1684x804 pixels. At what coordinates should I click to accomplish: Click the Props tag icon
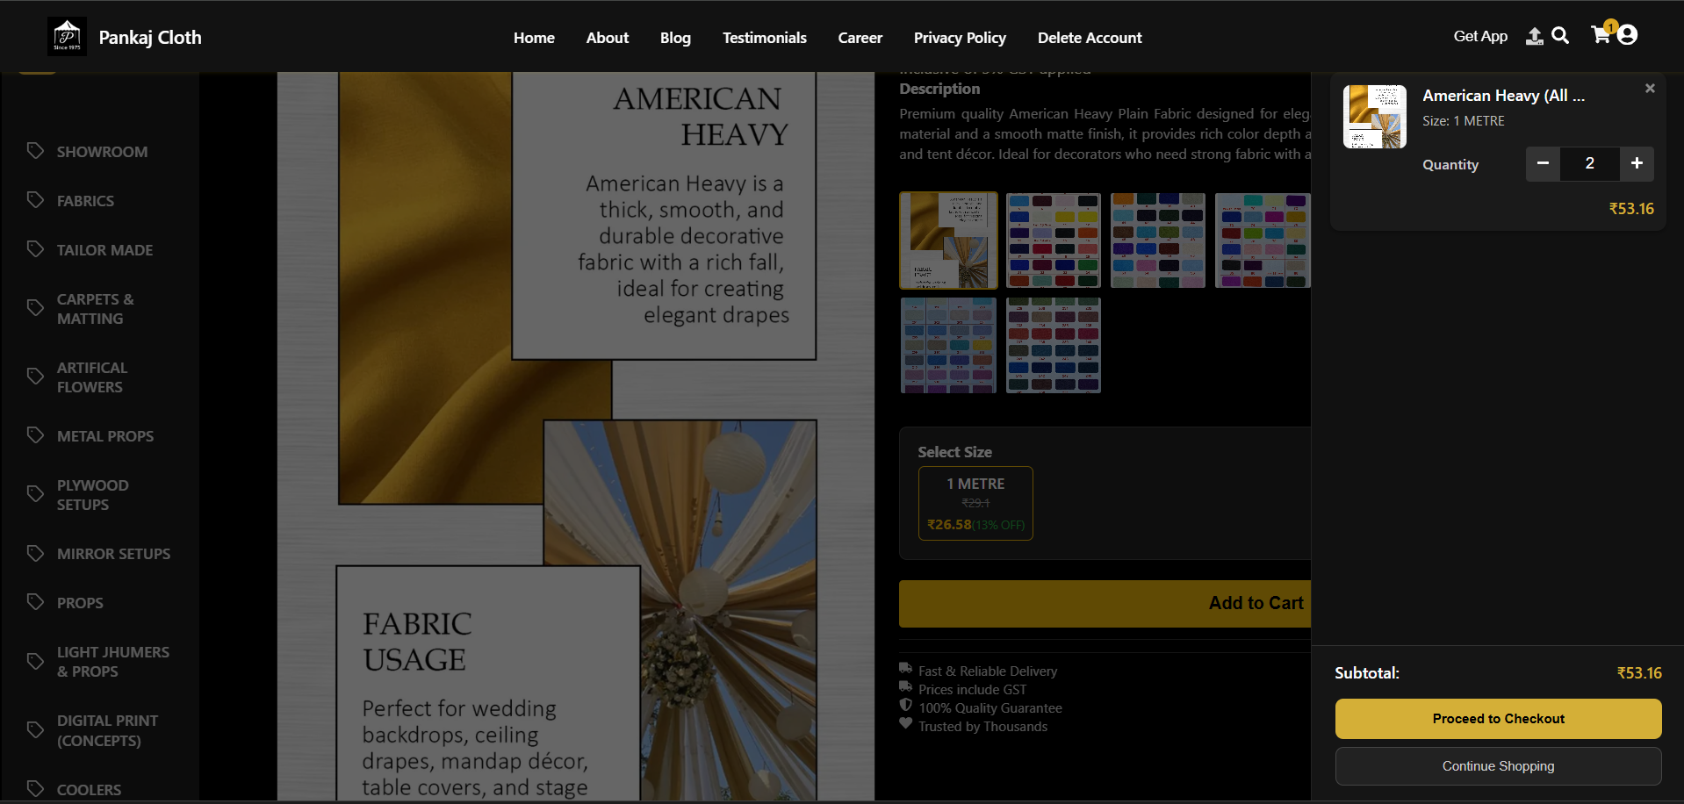[35, 602]
